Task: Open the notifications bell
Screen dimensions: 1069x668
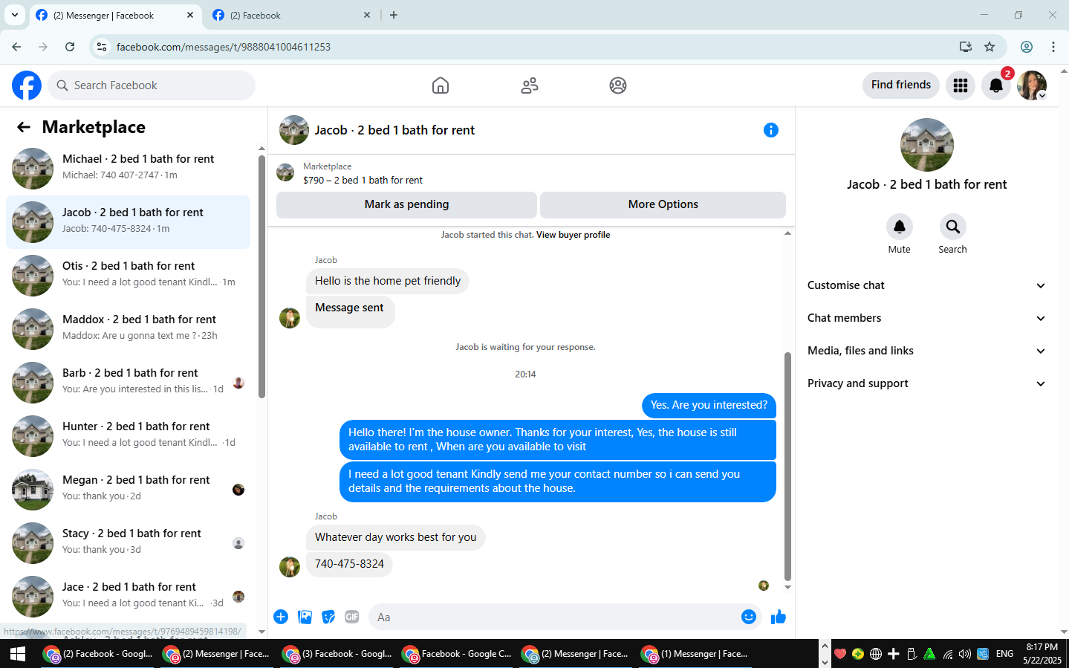Action: pyautogui.click(x=996, y=85)
